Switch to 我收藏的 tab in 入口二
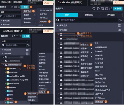 (x=111, y=15)
